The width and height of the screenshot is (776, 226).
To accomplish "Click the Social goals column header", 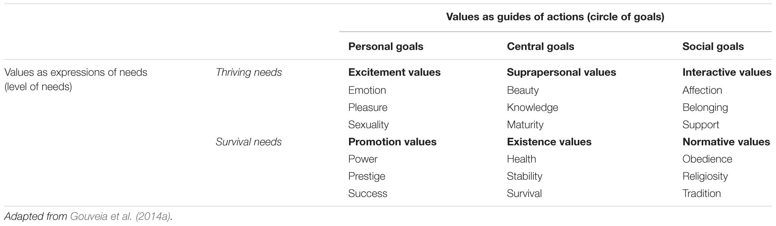I will (713, 47).
